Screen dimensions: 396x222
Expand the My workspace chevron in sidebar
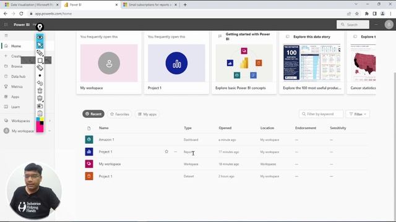click(49, 131)
